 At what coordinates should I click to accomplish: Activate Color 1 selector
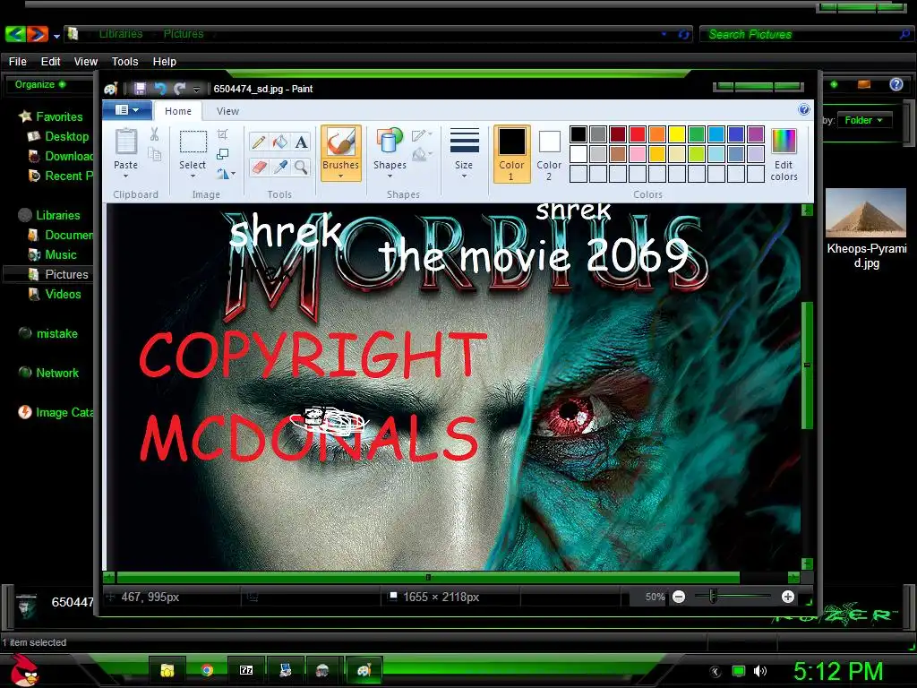pyautogui.click(x=511, y=154)
